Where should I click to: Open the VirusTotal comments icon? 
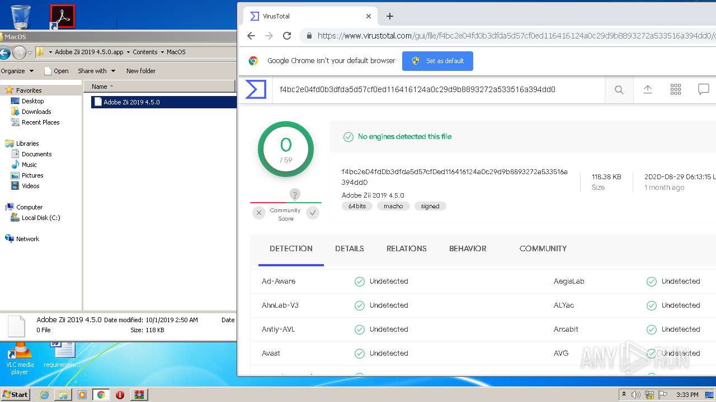click(x=704, y=89)
